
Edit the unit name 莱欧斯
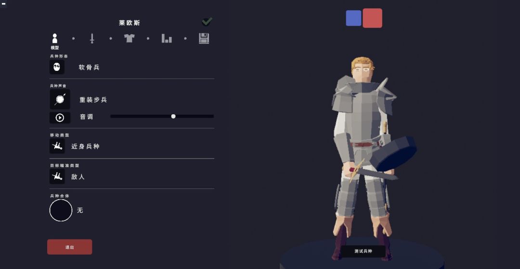click(x=130, y=23)
